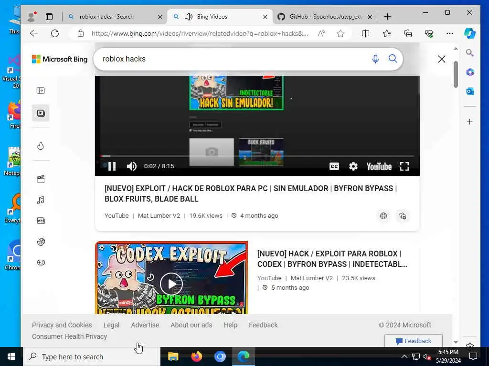Open the tab actions menu icon
The height and width of the screenshot is (366, 489).
point(49,17)
